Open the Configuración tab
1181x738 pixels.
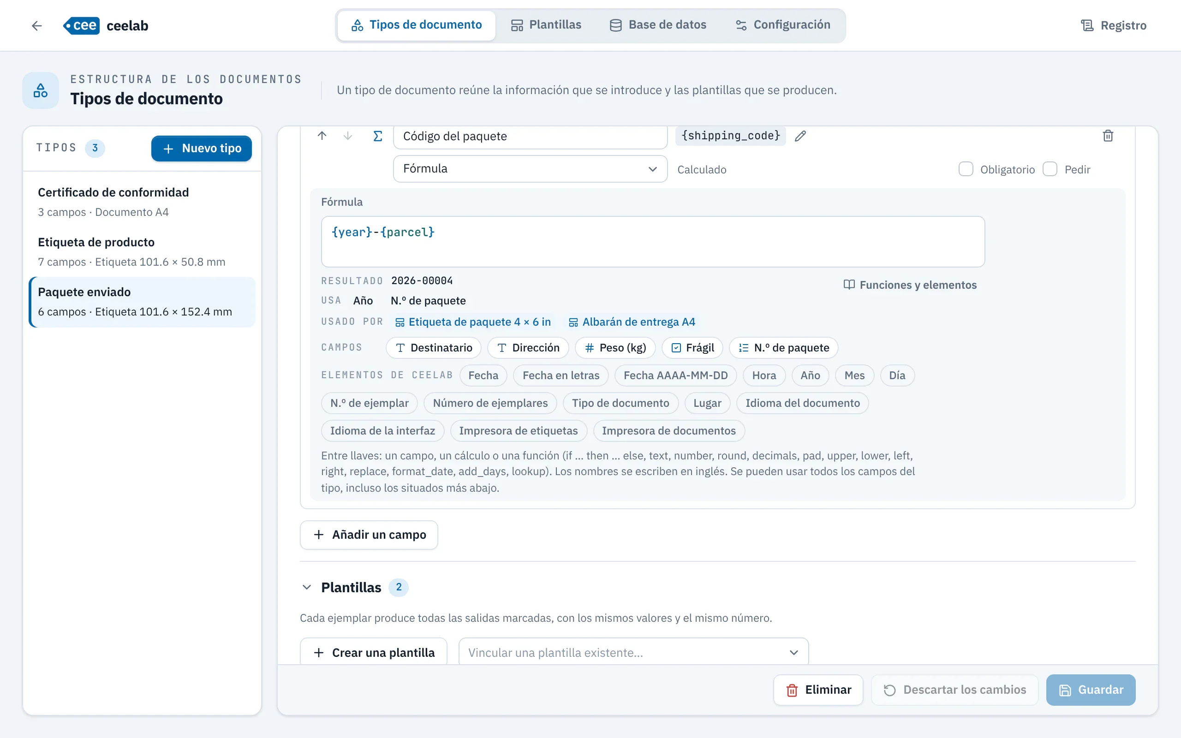(783, 25)
